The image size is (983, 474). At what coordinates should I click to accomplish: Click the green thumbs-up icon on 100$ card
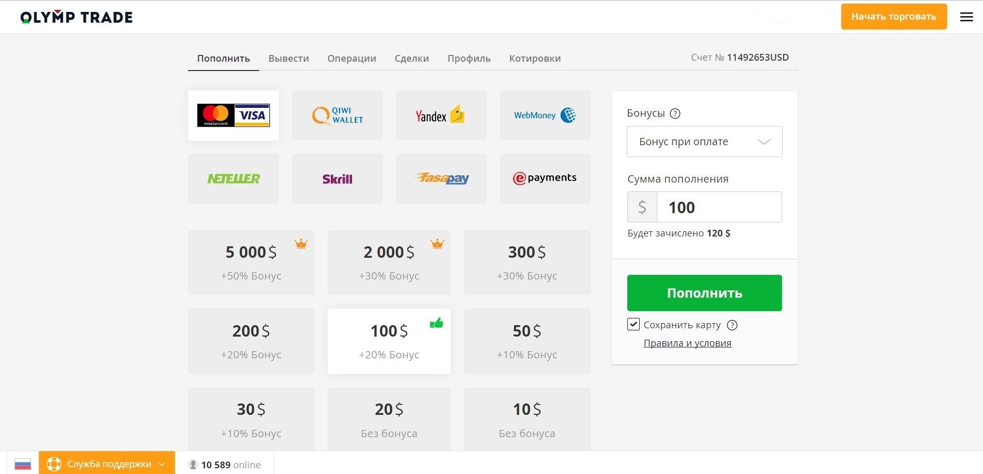pyautogui.click(x=437, y=323)
